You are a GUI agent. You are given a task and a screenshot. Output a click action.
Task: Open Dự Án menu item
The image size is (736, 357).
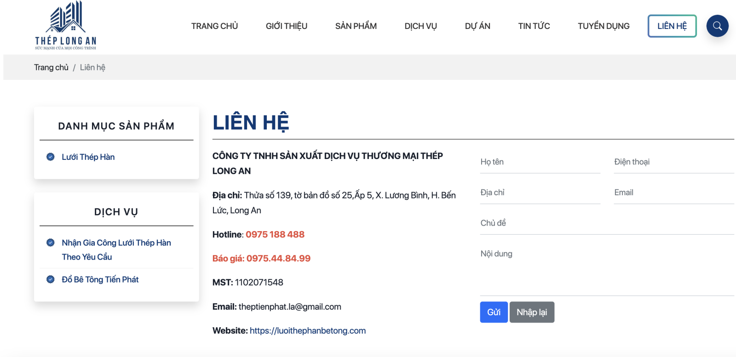477,26
